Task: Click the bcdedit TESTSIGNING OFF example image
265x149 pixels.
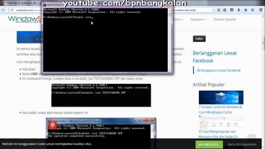Action: tap(101, 95)
